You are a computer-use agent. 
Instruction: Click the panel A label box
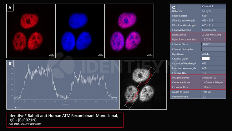pos(10,8)
